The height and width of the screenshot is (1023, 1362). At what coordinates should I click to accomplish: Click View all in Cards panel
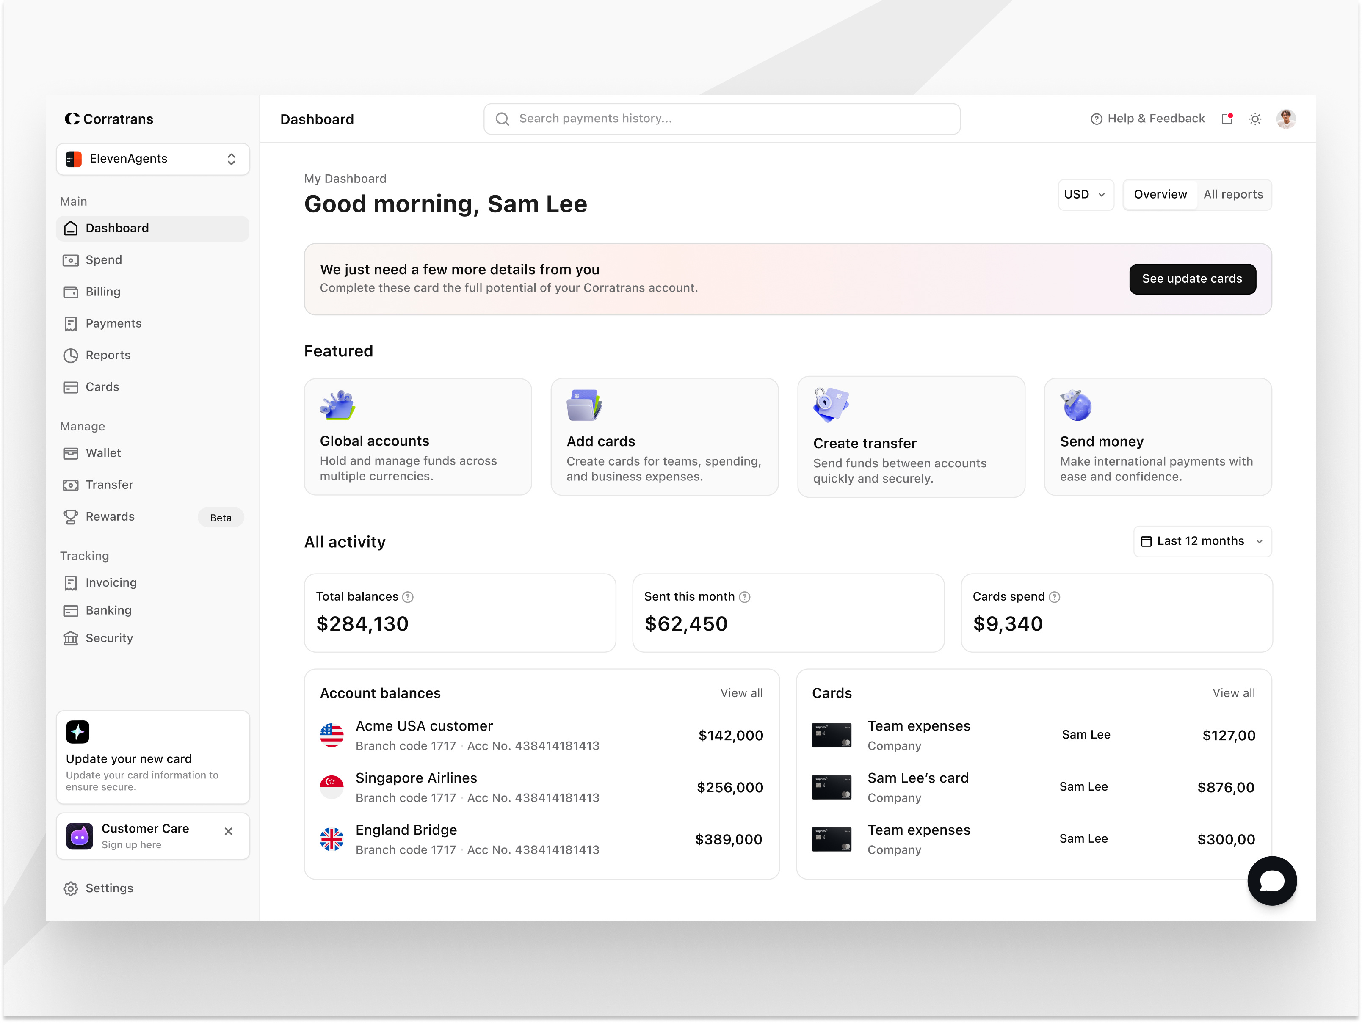click(1233, 693)
